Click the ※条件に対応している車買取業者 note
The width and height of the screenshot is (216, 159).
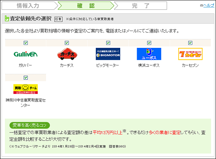click(x=90, y=19)
